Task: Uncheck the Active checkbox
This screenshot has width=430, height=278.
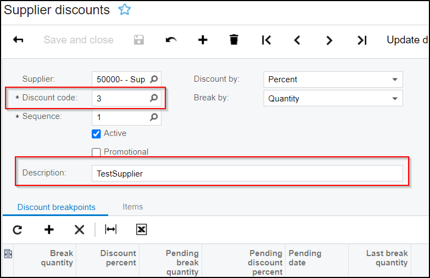Action: click(x=97, y=134)
